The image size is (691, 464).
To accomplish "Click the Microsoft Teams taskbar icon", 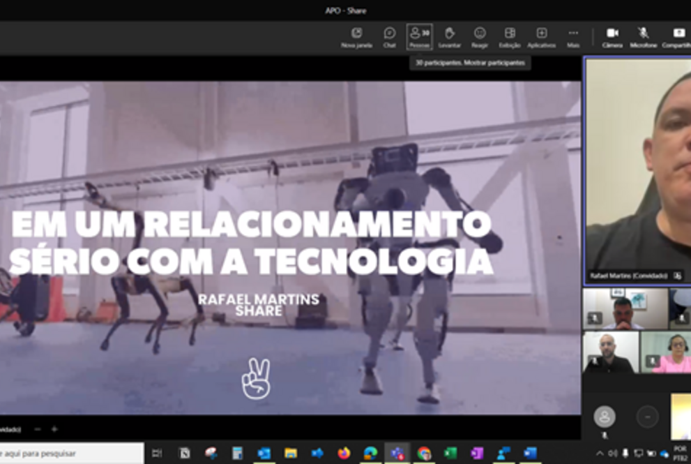I will [397, 454].
